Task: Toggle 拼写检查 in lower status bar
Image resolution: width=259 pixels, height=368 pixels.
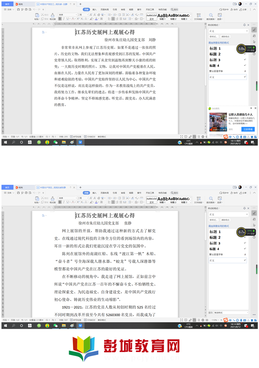Action: click(76, 320)
